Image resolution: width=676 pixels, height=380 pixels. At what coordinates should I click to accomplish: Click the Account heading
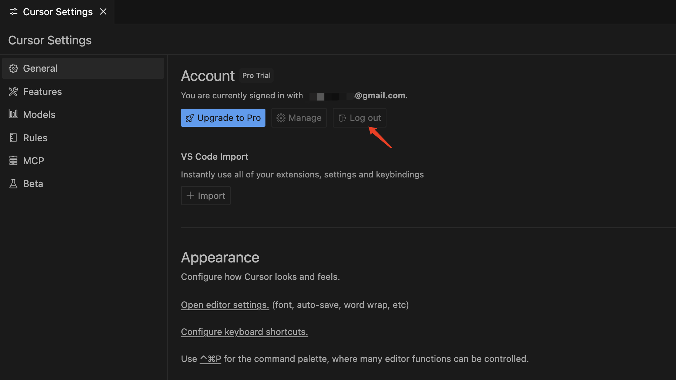tap(208, 76)
